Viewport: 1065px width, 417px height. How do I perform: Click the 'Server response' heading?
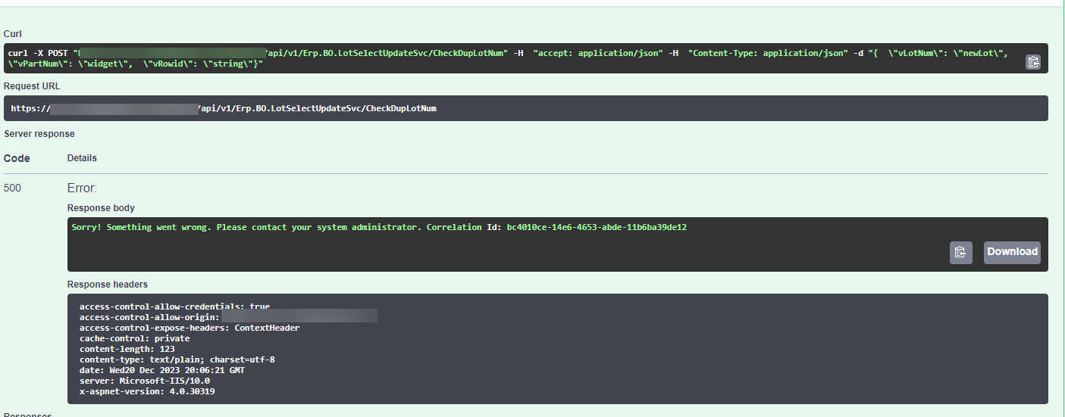pos(39,134)
